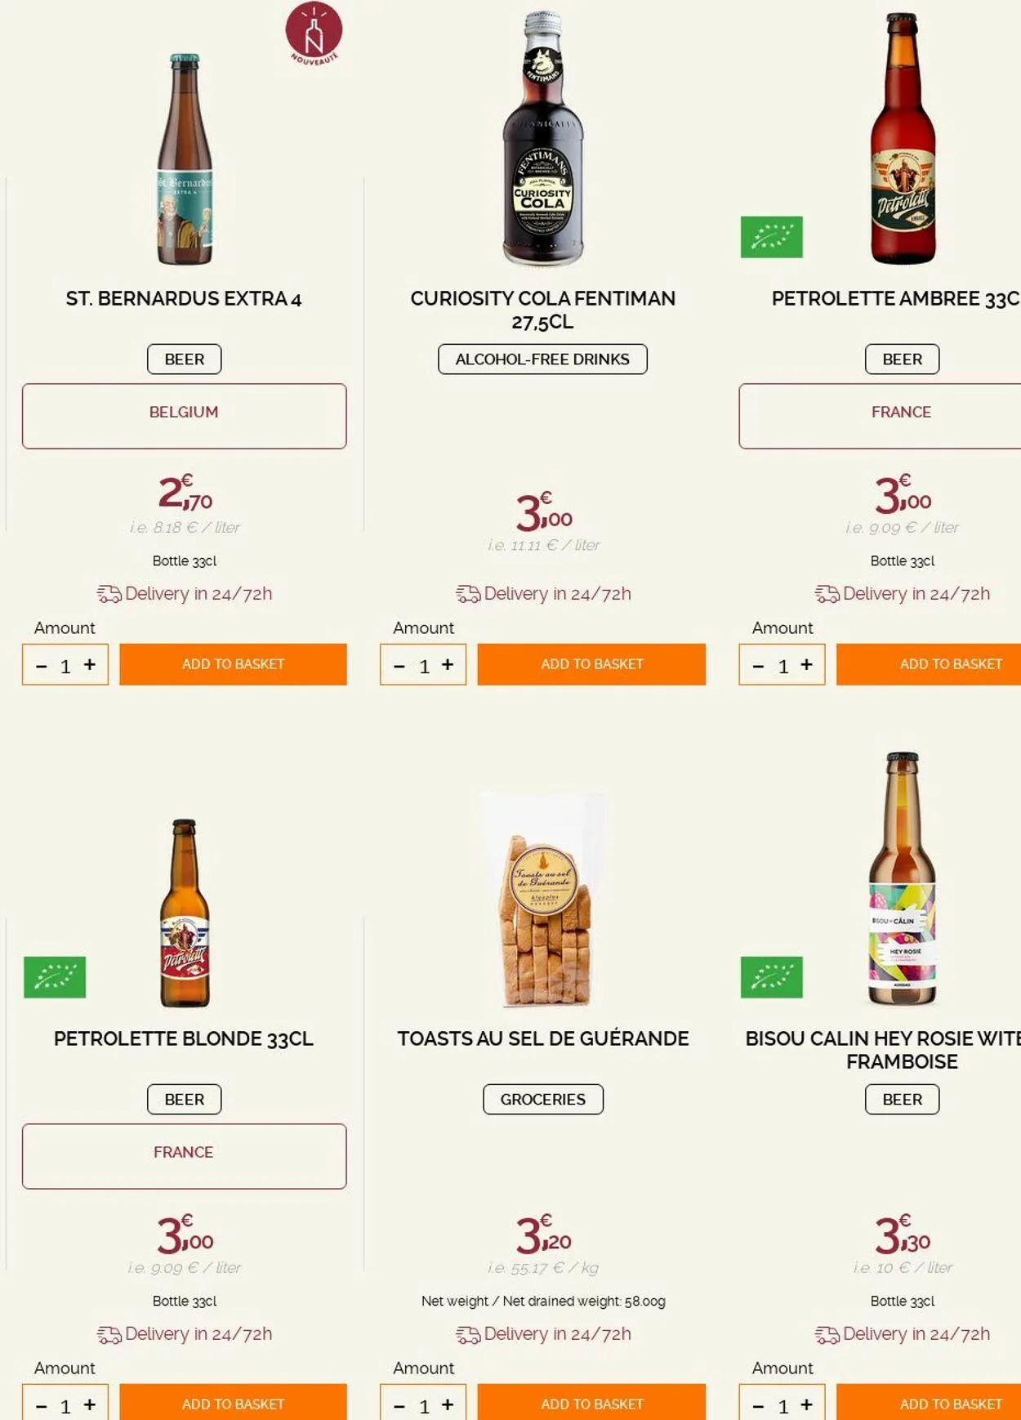This screenshot has width=1021, height=1420.
Task: Select the Belgium origin box
Action: coord(184,416)
